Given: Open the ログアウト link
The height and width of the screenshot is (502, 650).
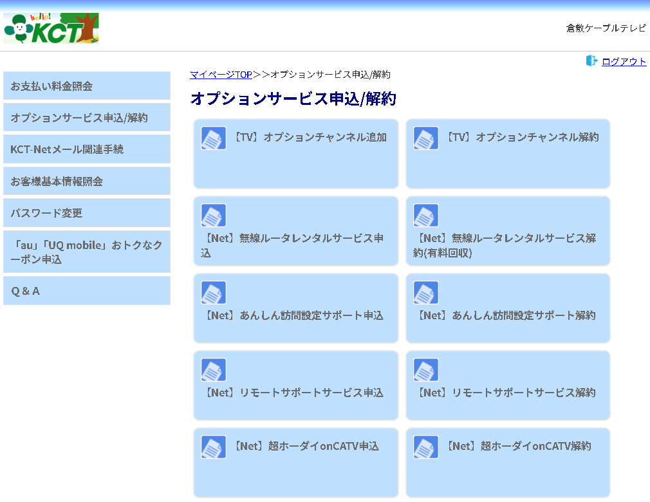Looking at the screenshot, I should point(624,62).
